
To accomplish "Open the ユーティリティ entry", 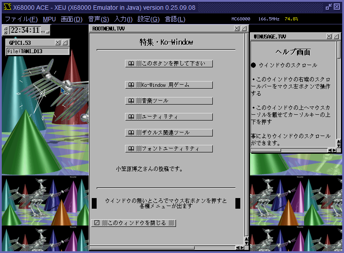I will pyautogui.click(x=169, y=117).
